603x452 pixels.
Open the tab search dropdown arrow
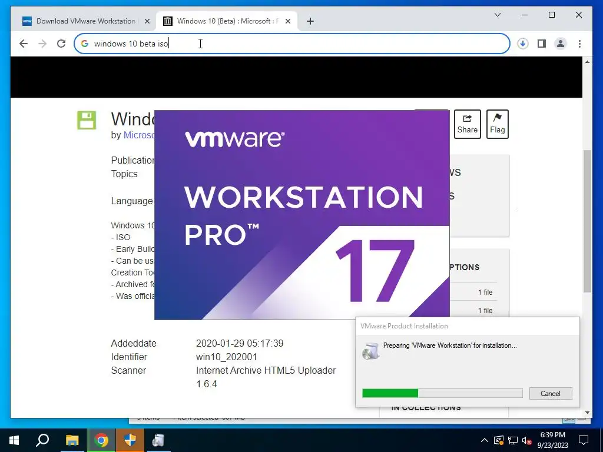click(497, 15)
